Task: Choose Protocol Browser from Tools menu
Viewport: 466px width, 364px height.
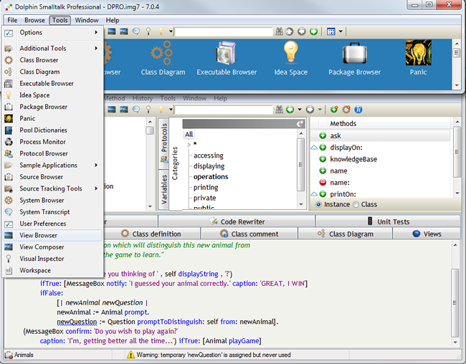Action: [x=53, y=153]
